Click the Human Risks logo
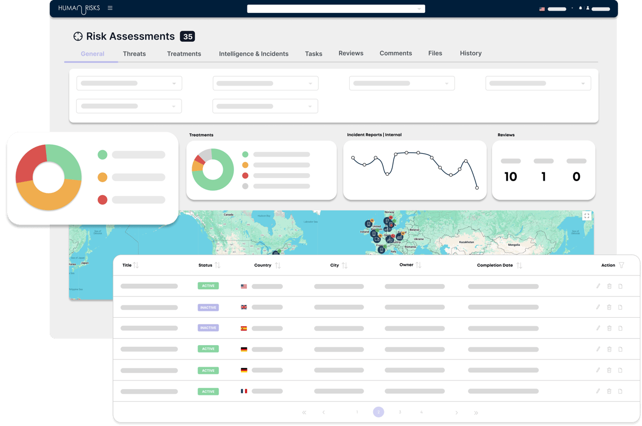This screenshot has width=642, height=426. pyautogui.click(x=79, y=9)
